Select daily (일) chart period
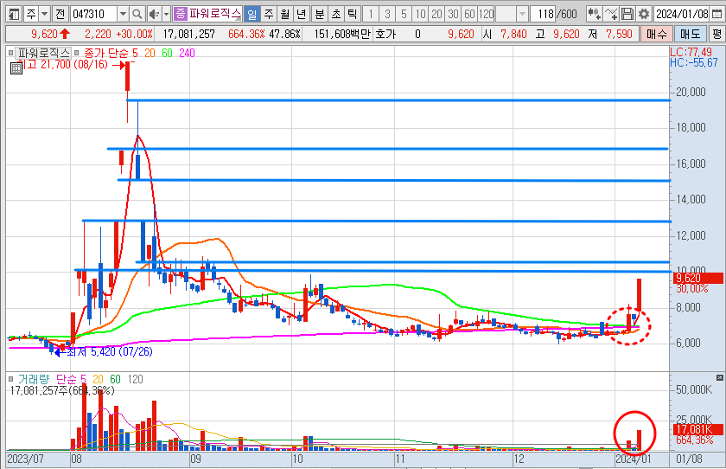The image size is (726, 469). (252, 15)
